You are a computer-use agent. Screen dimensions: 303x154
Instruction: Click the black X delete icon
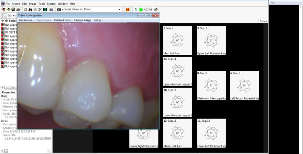pyautogui.click(x=40, y=9)
